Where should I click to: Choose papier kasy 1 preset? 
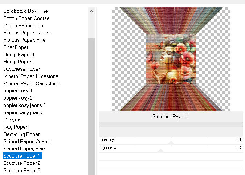tap(18, 91)
